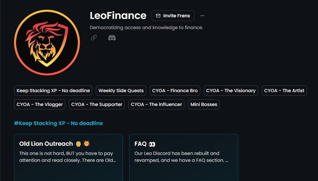Pick the CYOA - The Supporter category
This screenshot has width=318, height=181.
point(97,104)
